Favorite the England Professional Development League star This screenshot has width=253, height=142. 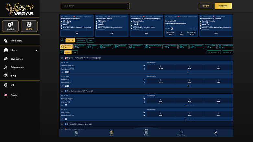(x=62, y=58)
